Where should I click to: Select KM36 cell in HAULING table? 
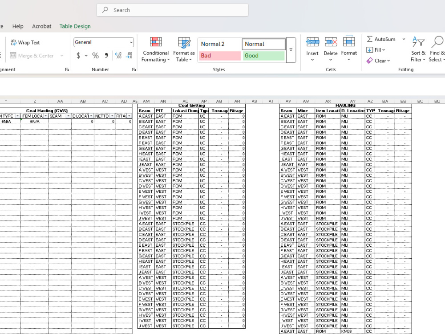click(352, 331)
